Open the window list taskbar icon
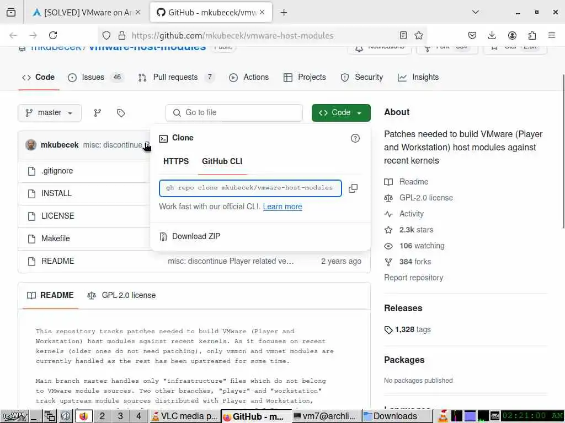This screenshot has width=565, height=423. click(50, 416)
